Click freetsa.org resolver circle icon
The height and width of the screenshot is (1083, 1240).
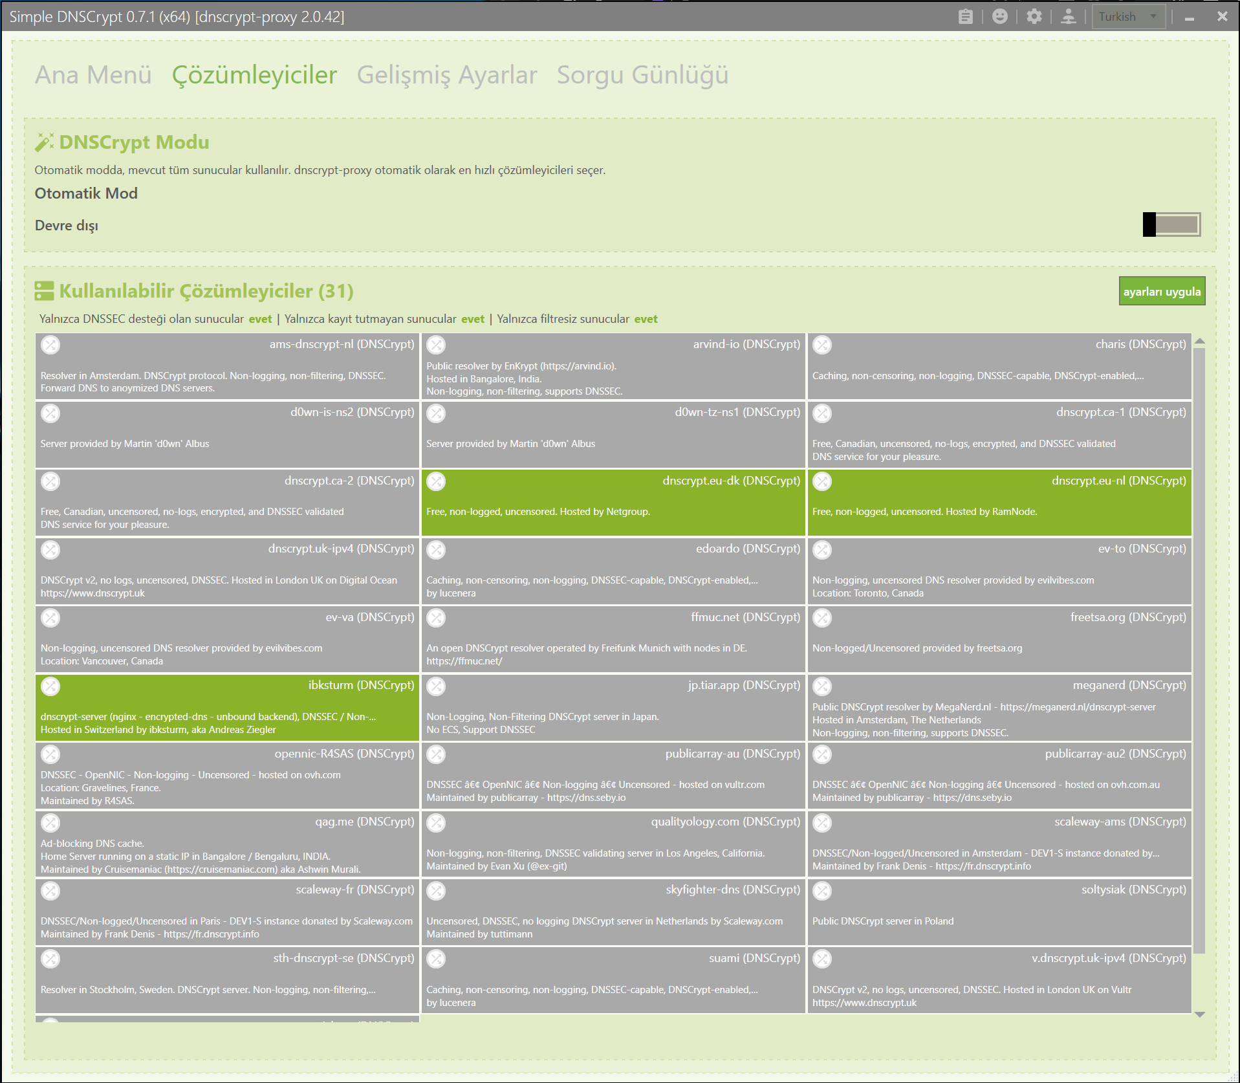click(822, 618)
